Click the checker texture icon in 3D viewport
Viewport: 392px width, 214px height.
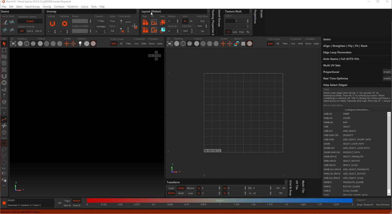click(x=47, y=44)
